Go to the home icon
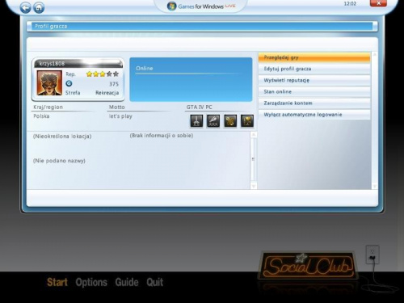404x303 pixels. 39,8
